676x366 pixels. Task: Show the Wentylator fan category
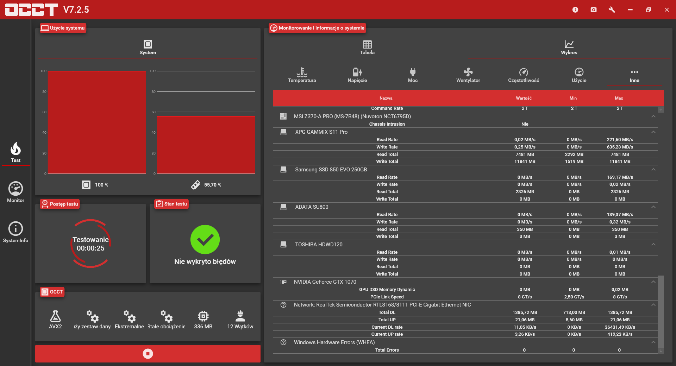click(468, 75)
